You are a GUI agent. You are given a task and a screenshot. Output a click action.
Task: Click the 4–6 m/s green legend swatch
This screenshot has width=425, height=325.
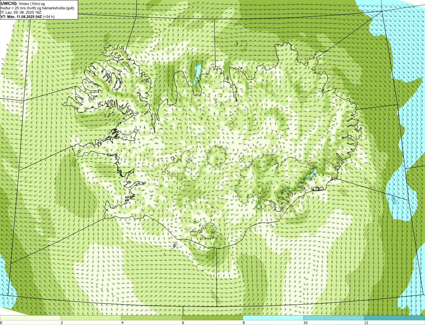152,318
